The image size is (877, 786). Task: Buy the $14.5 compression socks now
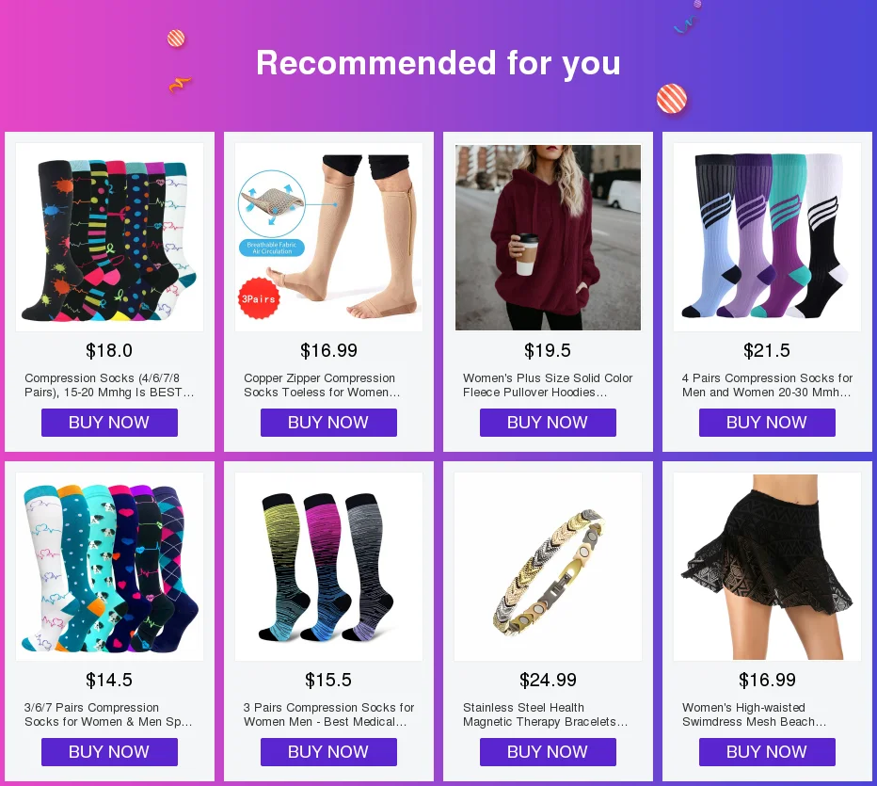pos(109,752)
